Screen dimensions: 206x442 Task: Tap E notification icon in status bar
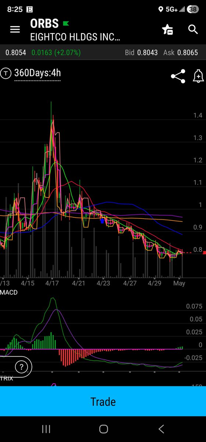30,10
